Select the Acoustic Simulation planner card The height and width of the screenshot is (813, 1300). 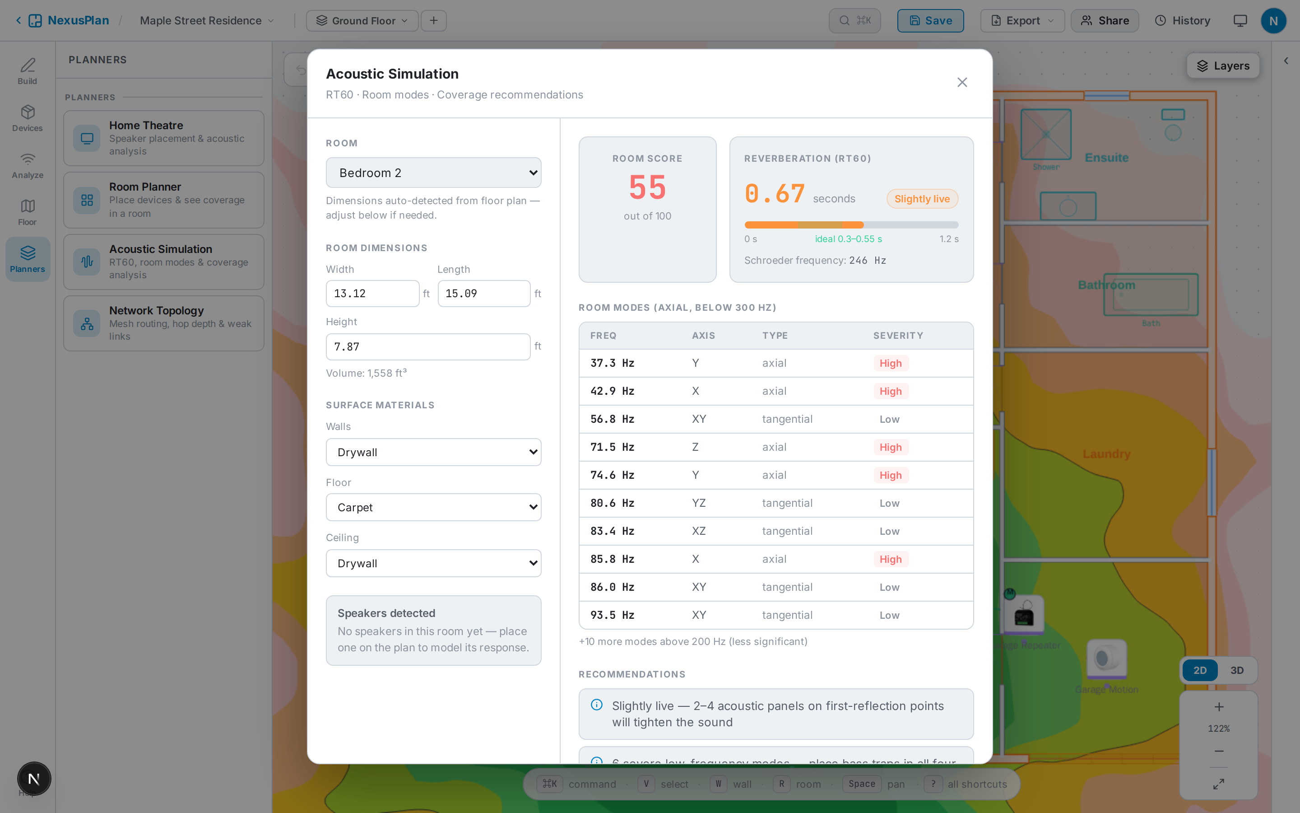164,262
